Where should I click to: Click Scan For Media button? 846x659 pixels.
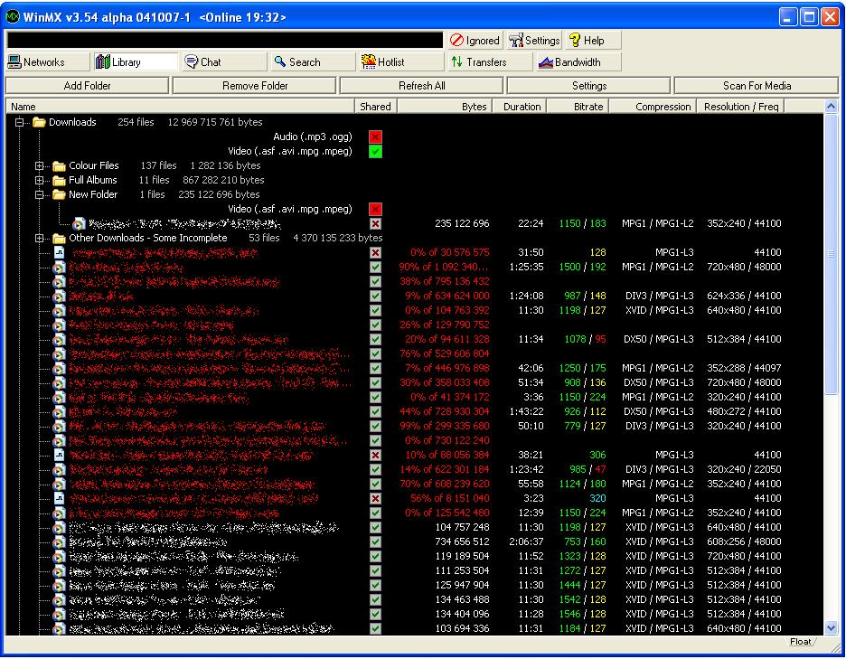[x=757, y=86]
